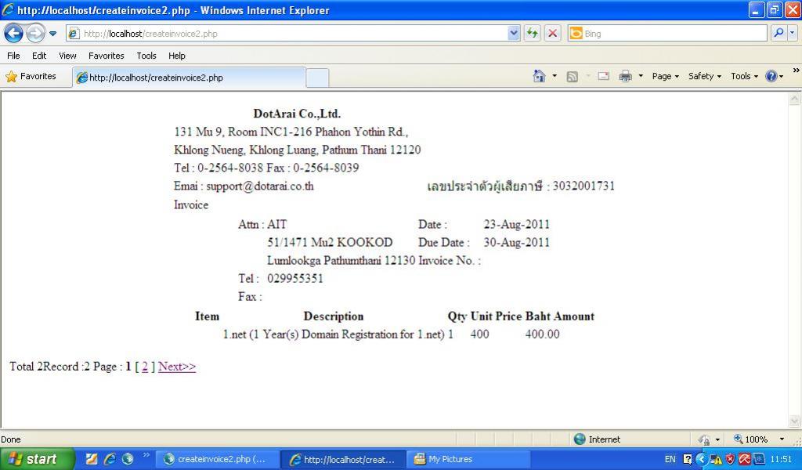Click the system clock showing 11:51
The width and height of the screenshot is (802, 470).
tap(781, 459)
